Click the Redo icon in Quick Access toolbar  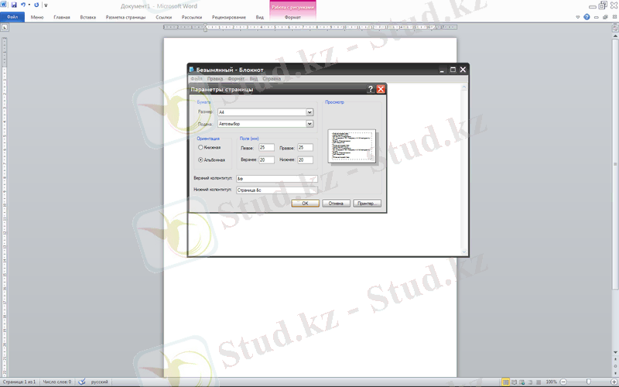36,5
